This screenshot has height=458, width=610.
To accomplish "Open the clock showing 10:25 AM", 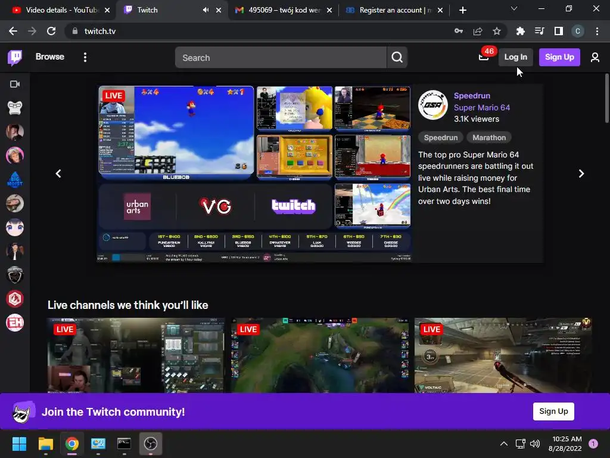I will click(565, 444).
